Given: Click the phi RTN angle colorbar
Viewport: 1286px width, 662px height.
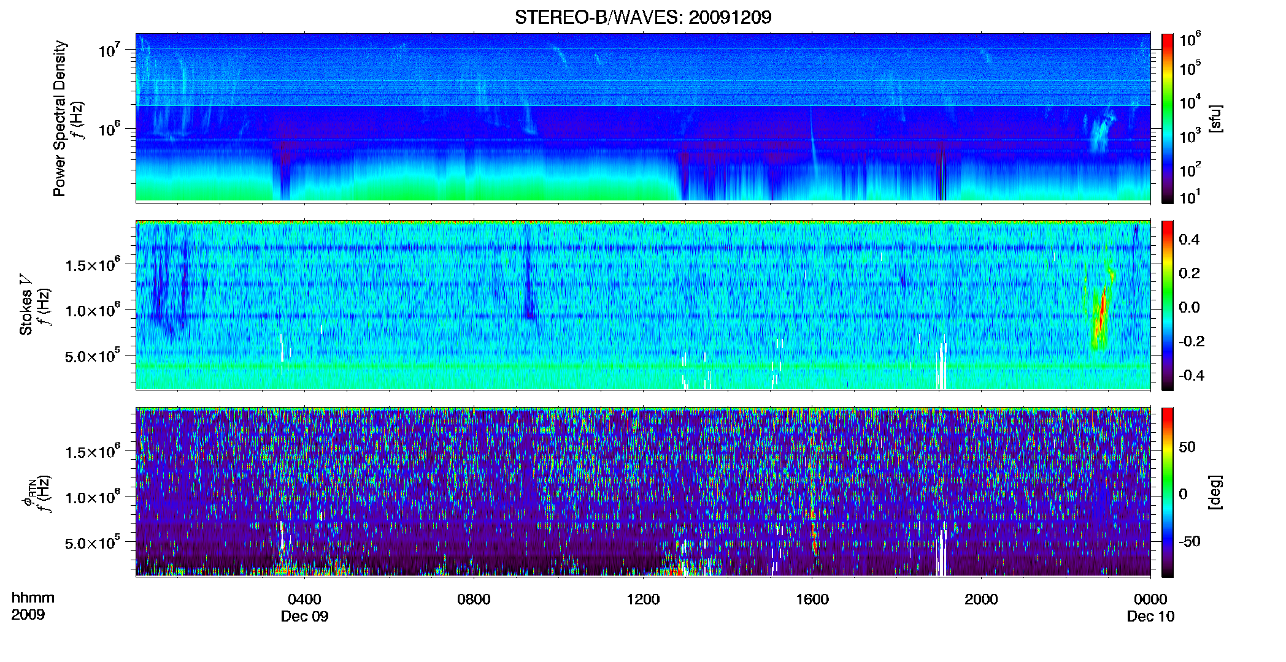Looking at the screenshot, I should click(x=1168, y=492).
